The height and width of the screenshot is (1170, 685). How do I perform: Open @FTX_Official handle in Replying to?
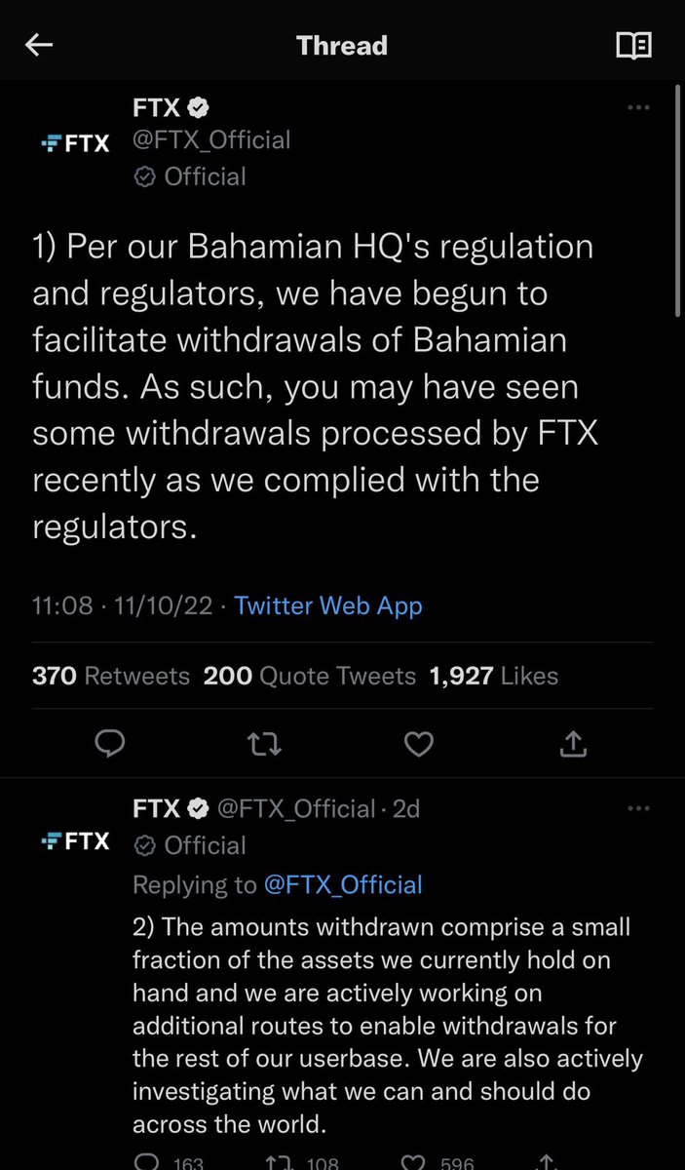pos(343,884)
